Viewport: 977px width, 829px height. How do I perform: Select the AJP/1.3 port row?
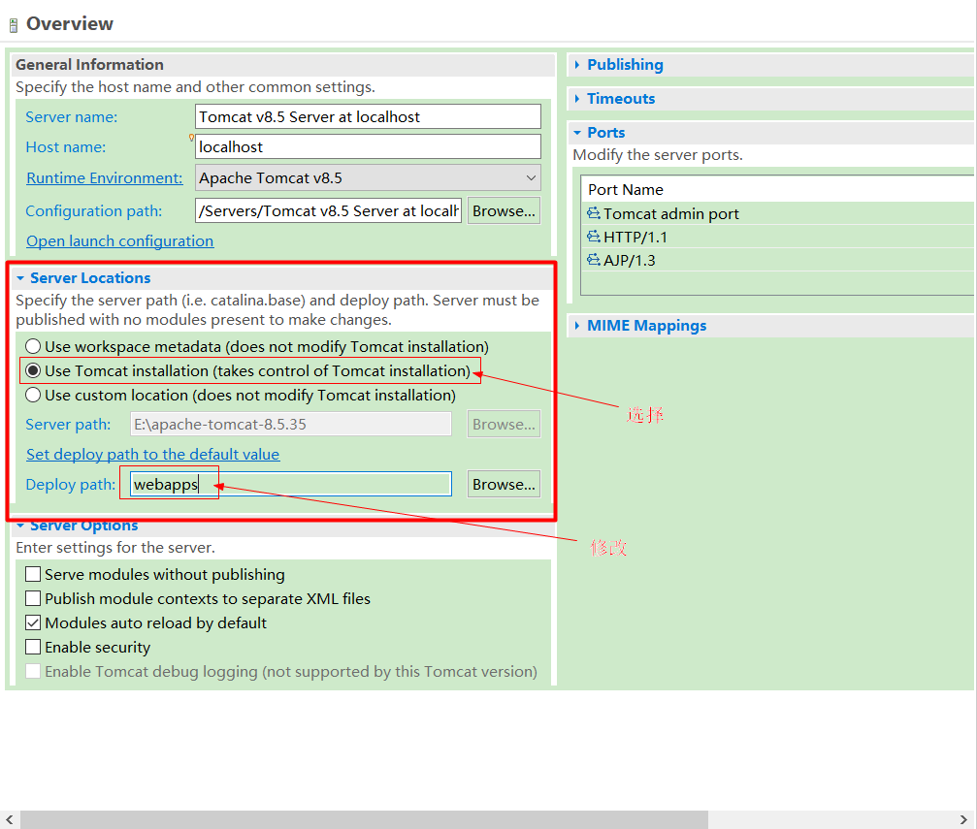click(x=778, y=260)
